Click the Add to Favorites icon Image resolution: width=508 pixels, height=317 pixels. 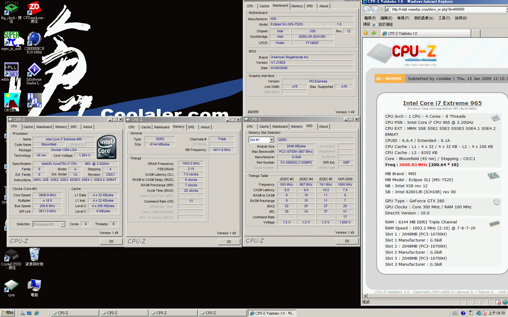(x=374, y=33)
